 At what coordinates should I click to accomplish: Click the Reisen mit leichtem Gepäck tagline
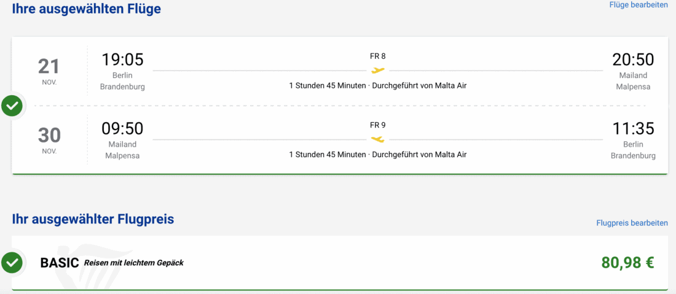[x=134, y=263]
